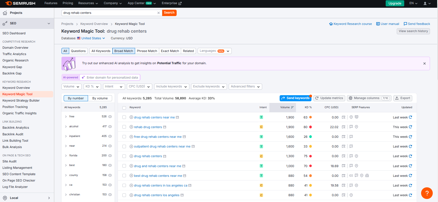Screen dimensions: 438x202
Task: Click the Send keywords button
Action: (295, 98)
